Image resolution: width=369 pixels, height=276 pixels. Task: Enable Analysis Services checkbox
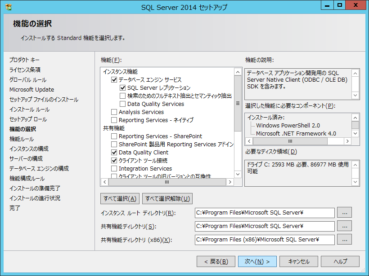pos(114,112)
